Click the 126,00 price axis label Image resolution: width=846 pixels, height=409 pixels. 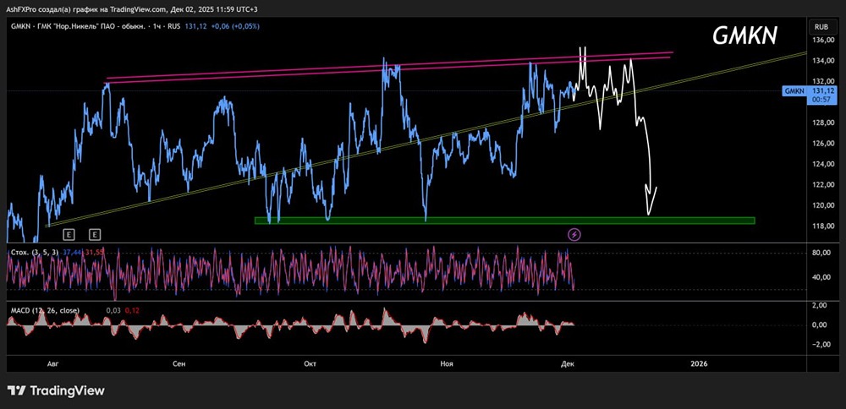(x=822, y=144)
